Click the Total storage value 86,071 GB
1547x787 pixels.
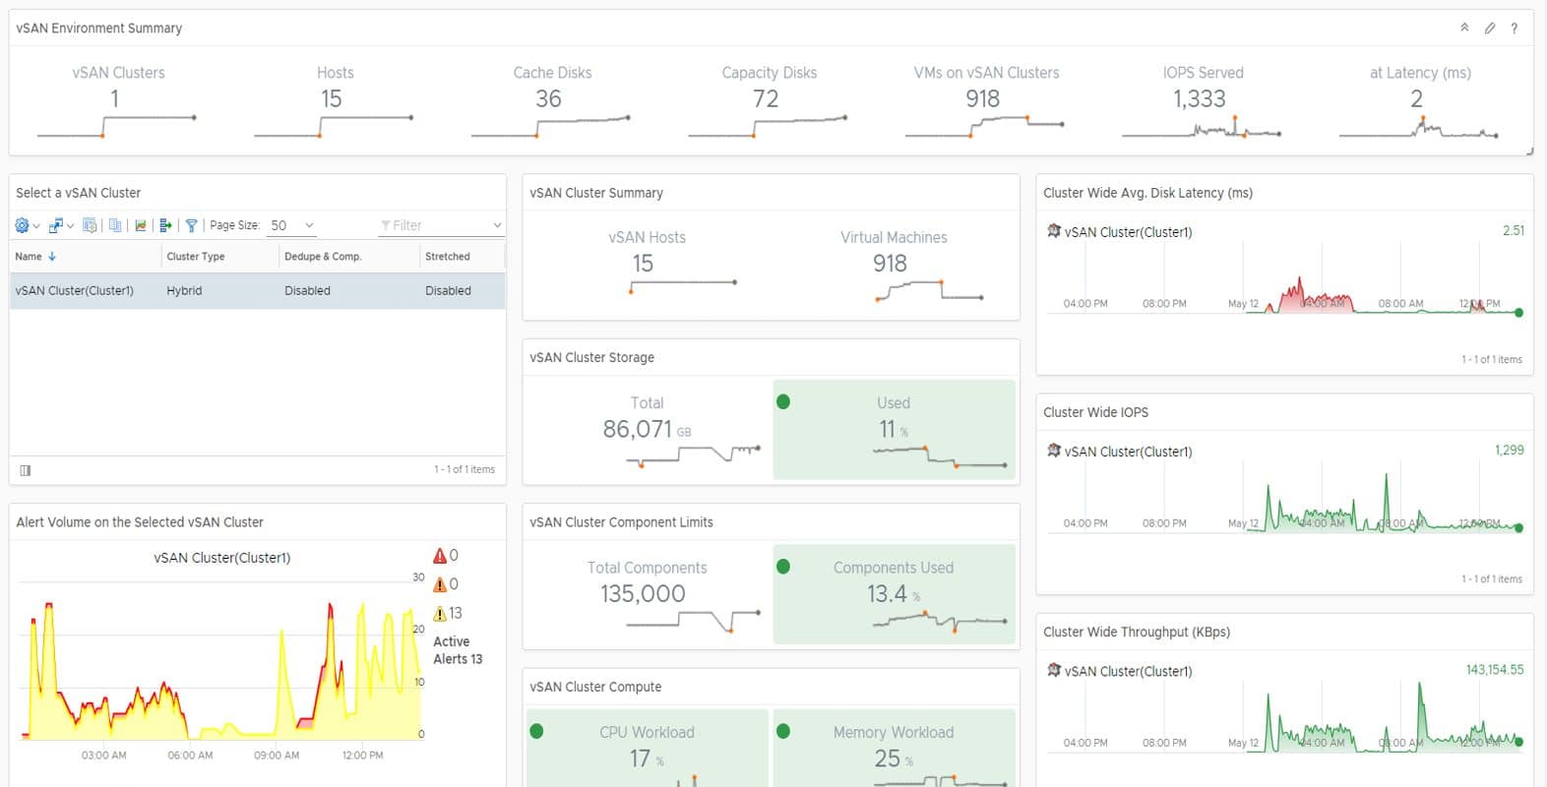[x=647, y=429]
